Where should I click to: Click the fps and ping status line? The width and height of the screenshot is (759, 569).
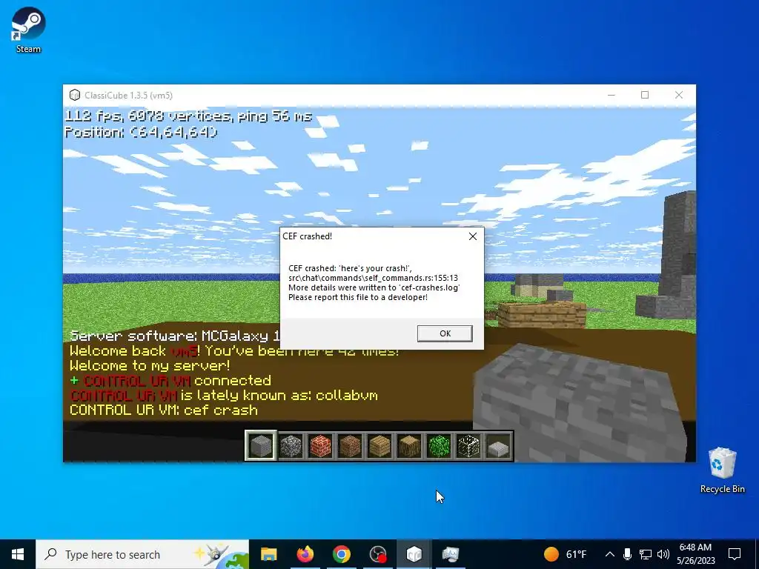(x=188, y=116)
